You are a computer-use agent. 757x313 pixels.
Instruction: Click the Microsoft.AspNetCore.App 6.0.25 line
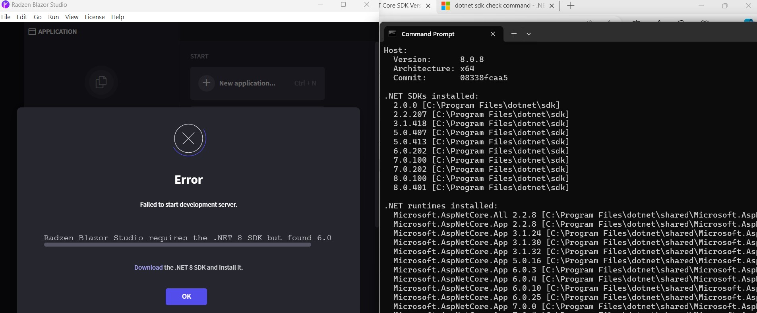tap(575, 297)
